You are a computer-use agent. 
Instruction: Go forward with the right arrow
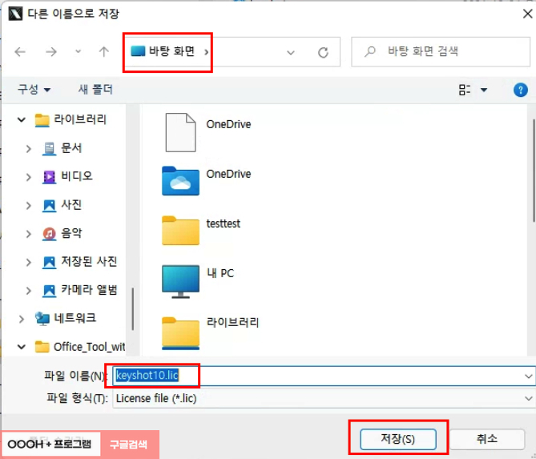tap(51, 52)
